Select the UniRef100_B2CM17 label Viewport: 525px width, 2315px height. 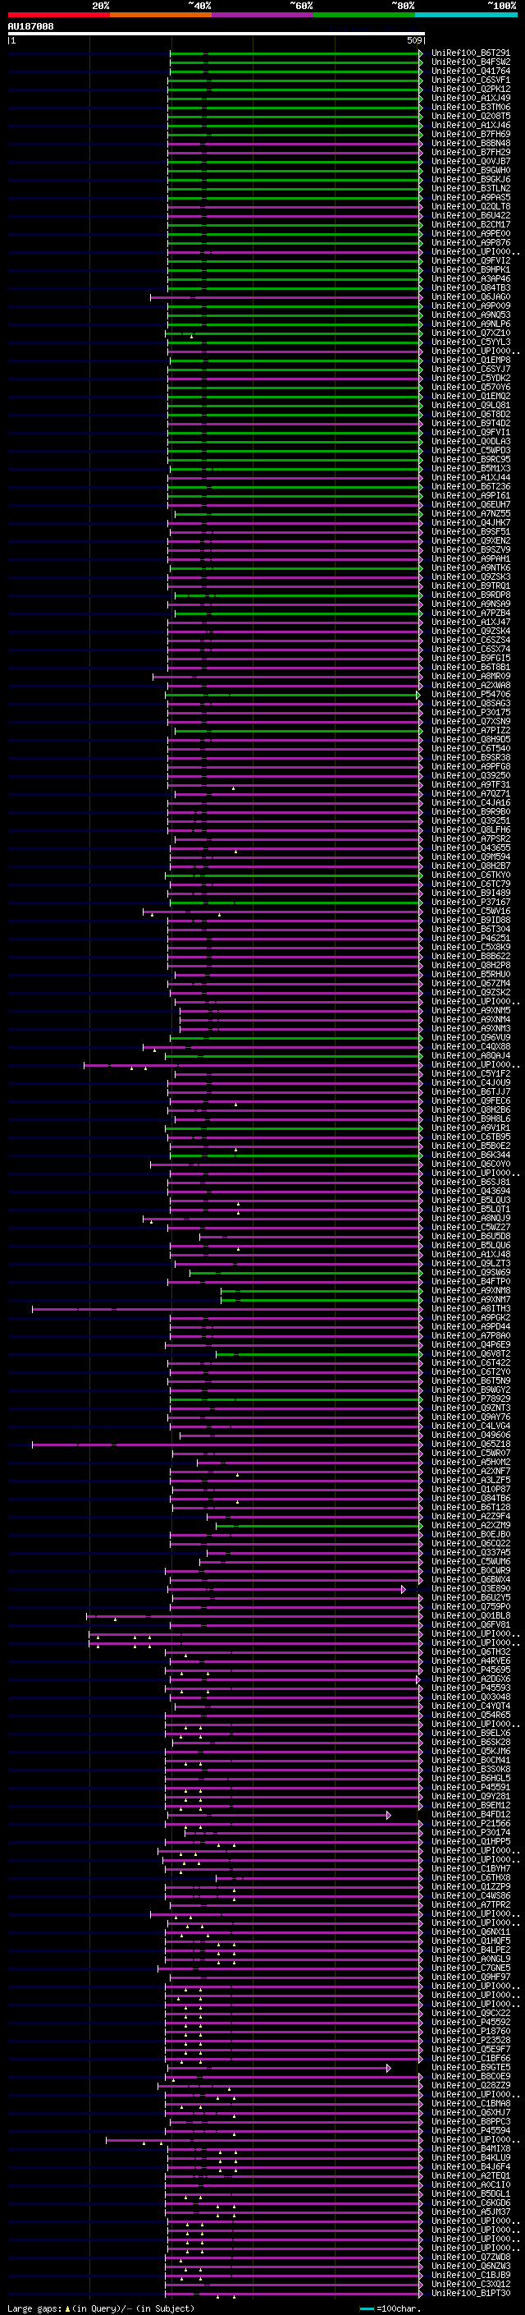(x=470, y=225)
